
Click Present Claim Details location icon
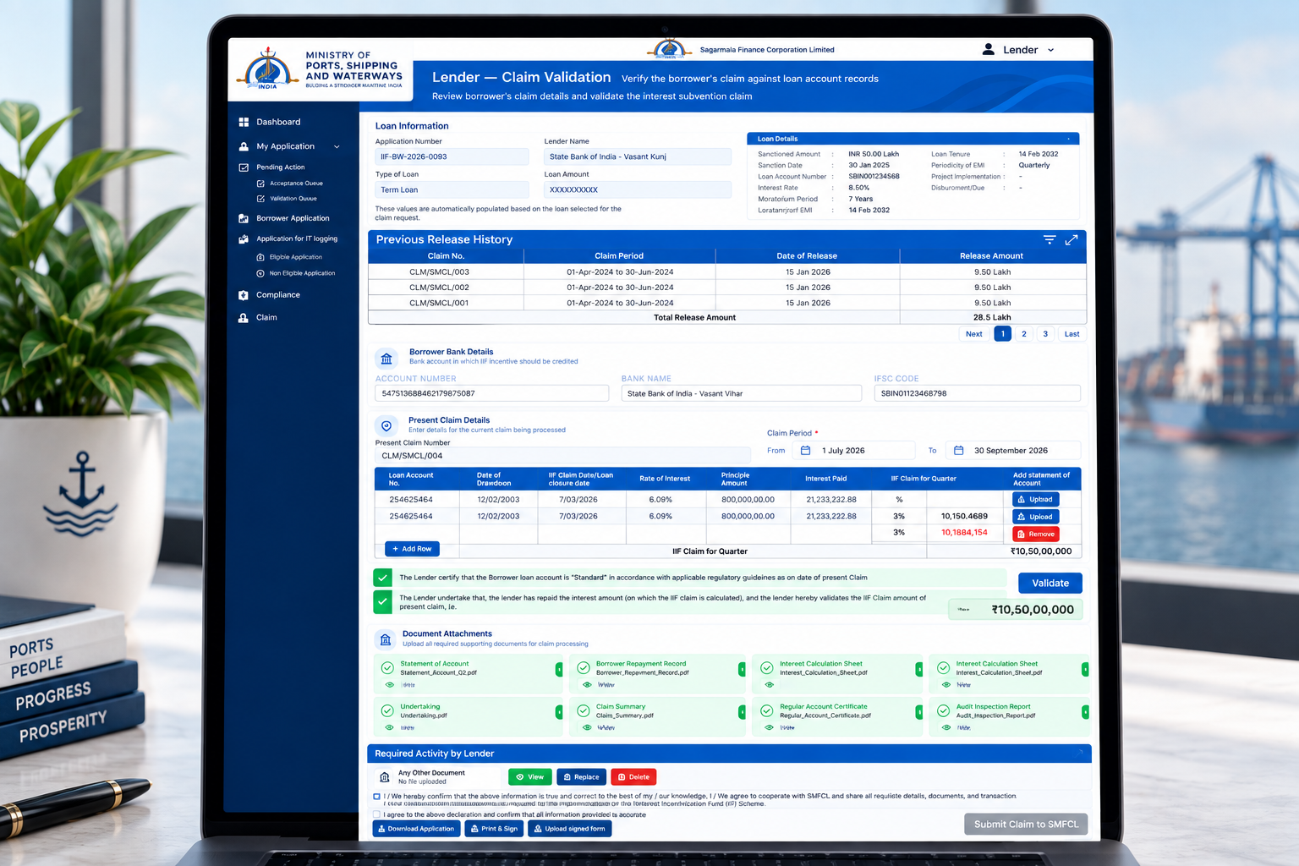click(x=386, y=426)
